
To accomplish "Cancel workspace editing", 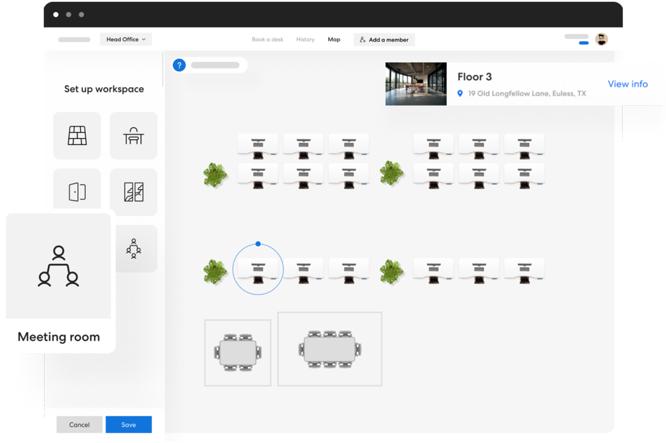I will click(79, 424).
